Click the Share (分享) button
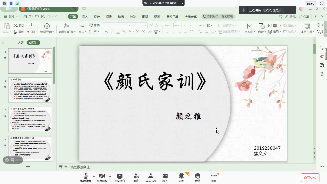This screenshot has width=327, height=184. [304, 17]
